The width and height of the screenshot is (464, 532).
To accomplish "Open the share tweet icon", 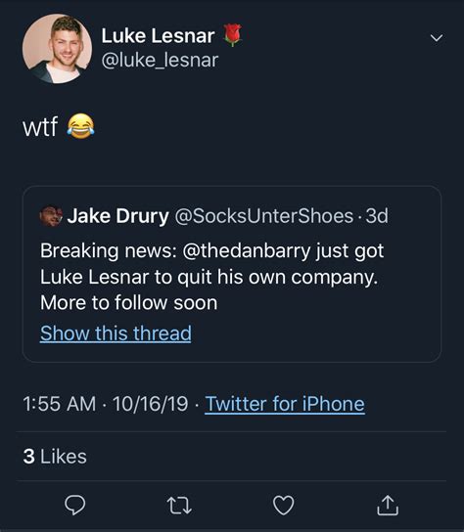I will (x=388, y=506).
